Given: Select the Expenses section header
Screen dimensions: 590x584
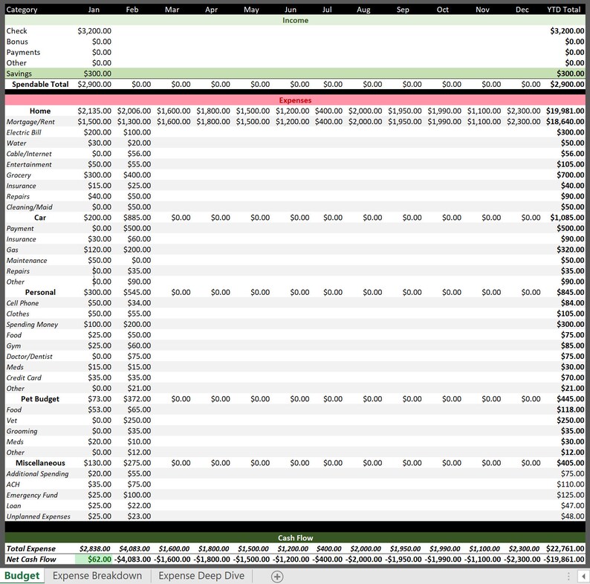Looking at the screenshot, I should (296, 100).
